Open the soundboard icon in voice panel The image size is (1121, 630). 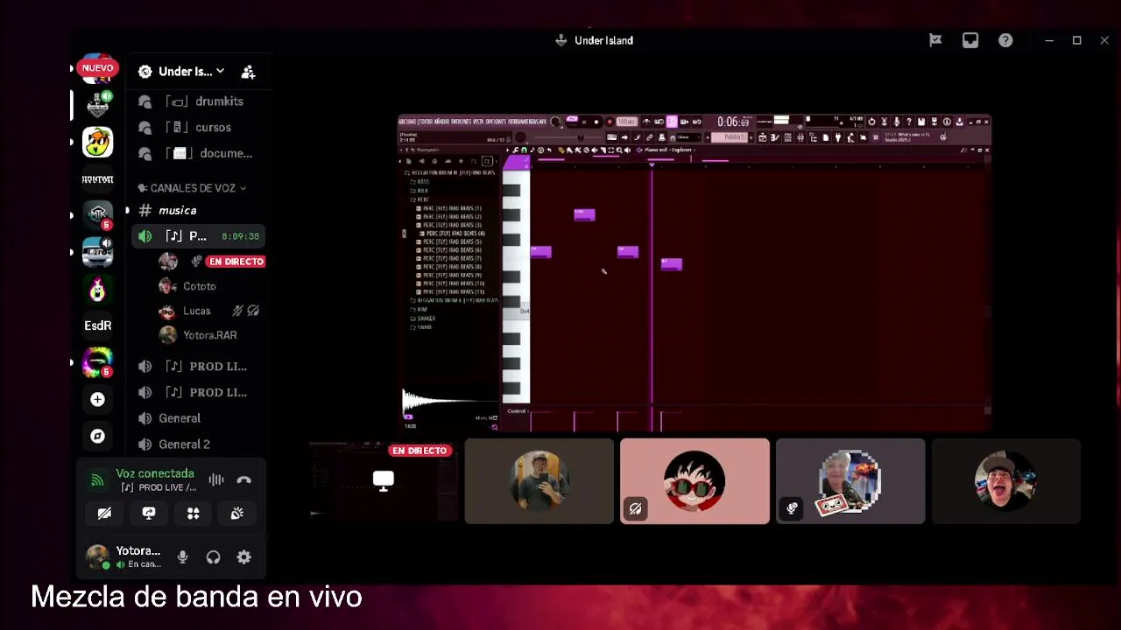pos(237,514)
